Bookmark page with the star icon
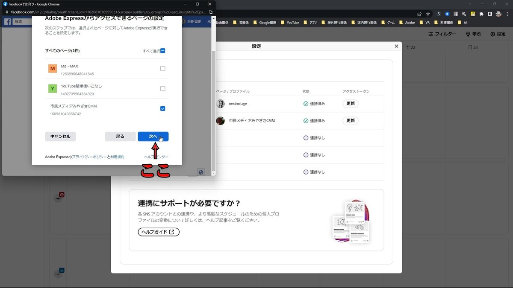The height and width of the screenshot is (288, 513). click(428, 14)
